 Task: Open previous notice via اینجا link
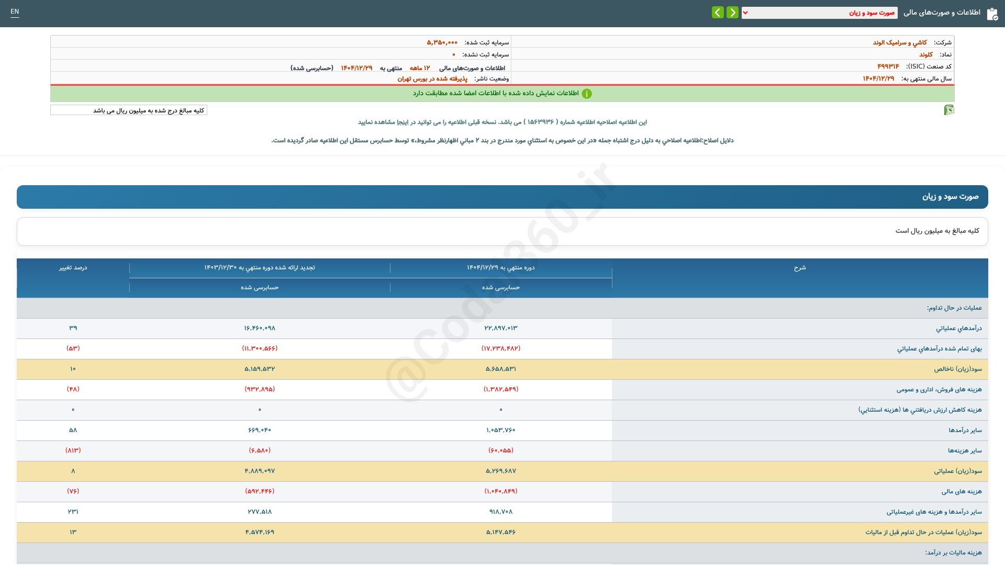click(403, 122)
